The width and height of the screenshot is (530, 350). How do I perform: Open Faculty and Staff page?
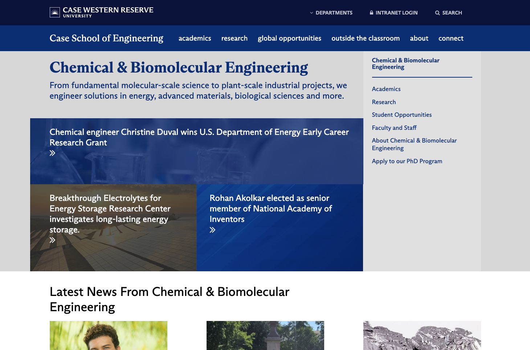(x=394, y=128)
